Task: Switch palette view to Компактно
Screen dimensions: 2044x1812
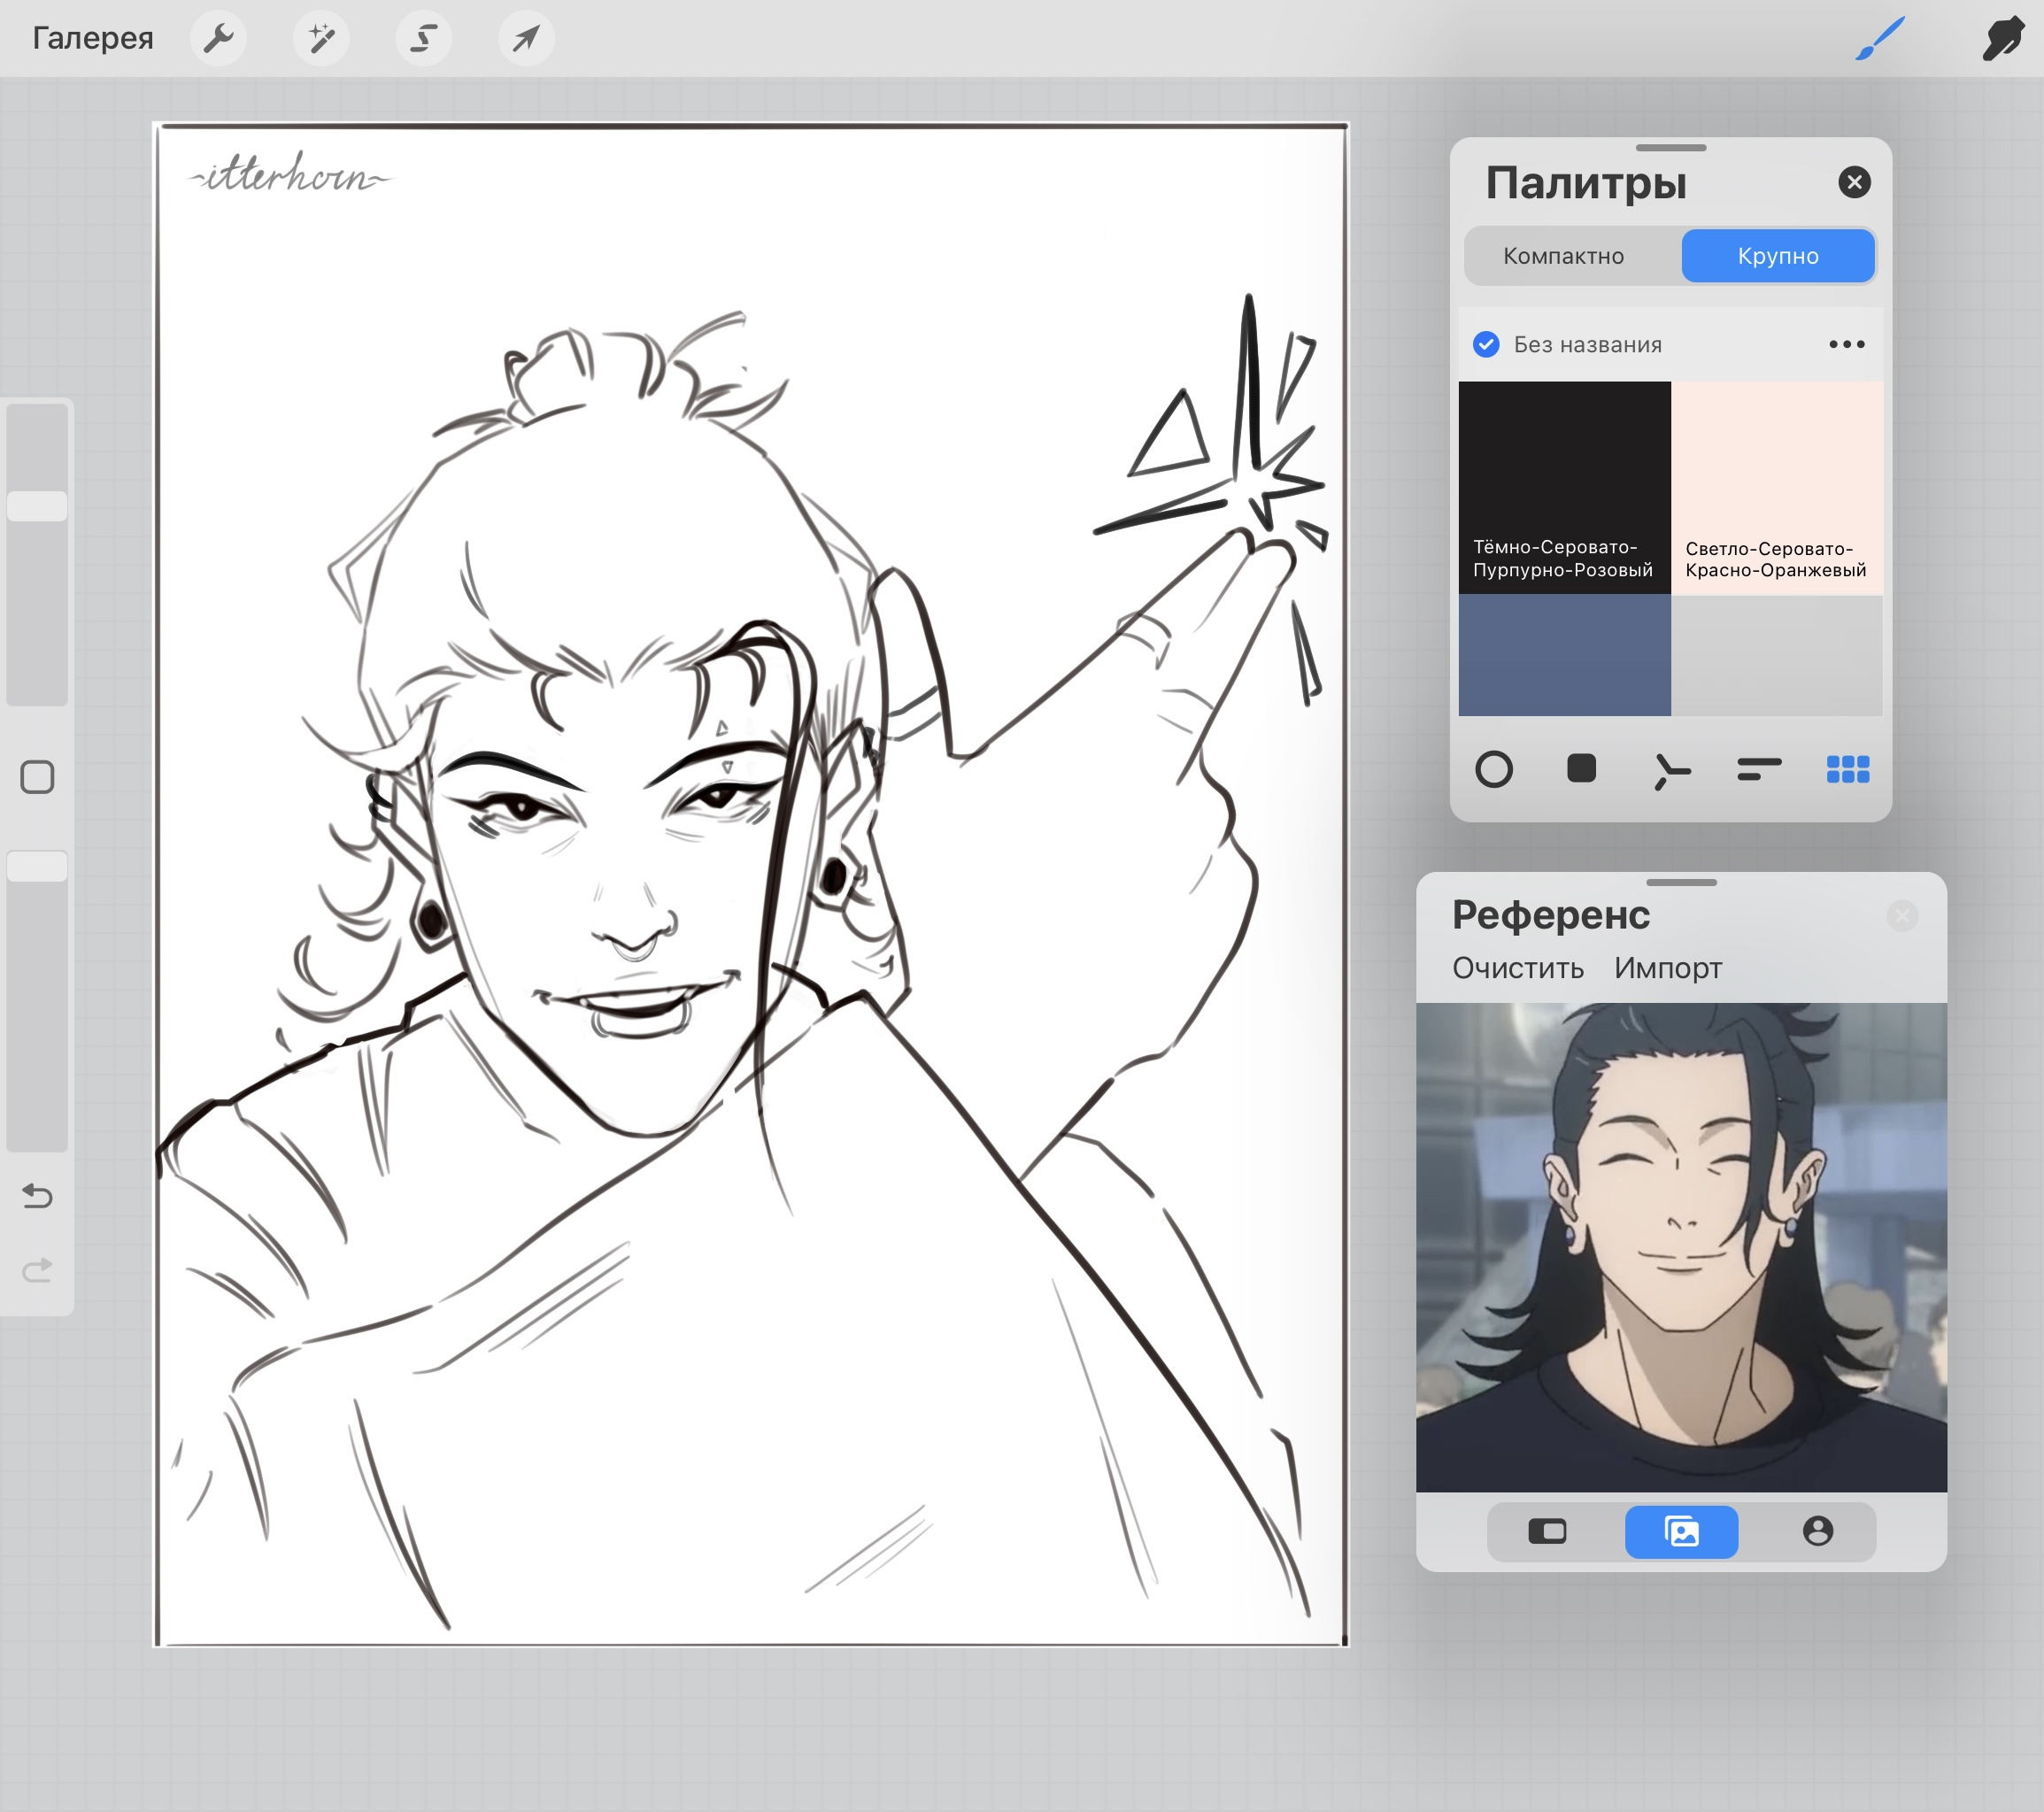Action: click(1563, 256)
